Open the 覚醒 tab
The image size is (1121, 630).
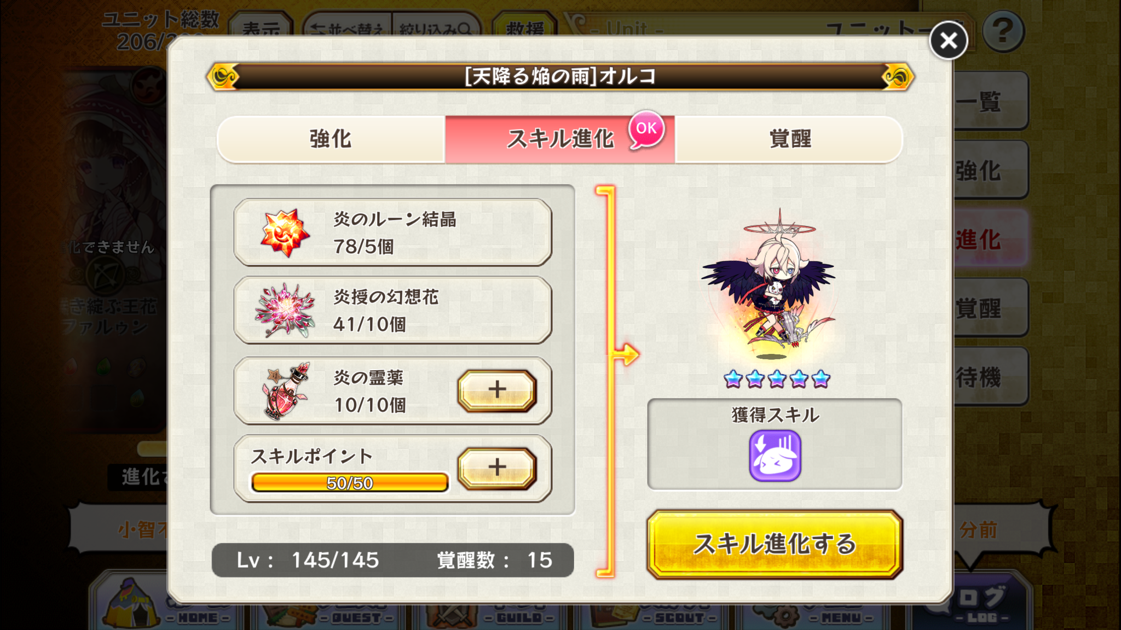pyautogui.click(x=789, y=139)
